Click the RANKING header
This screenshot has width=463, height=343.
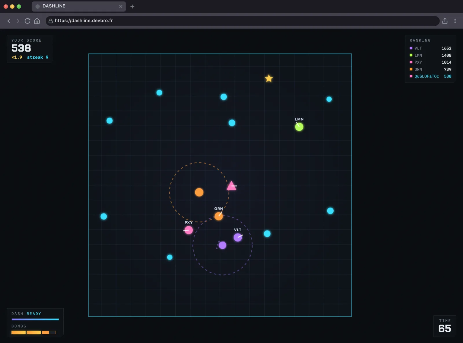point(420,40)
